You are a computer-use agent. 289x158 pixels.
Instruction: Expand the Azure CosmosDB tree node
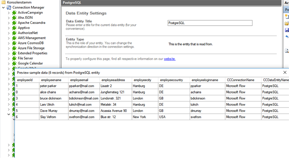click(9, 43)
